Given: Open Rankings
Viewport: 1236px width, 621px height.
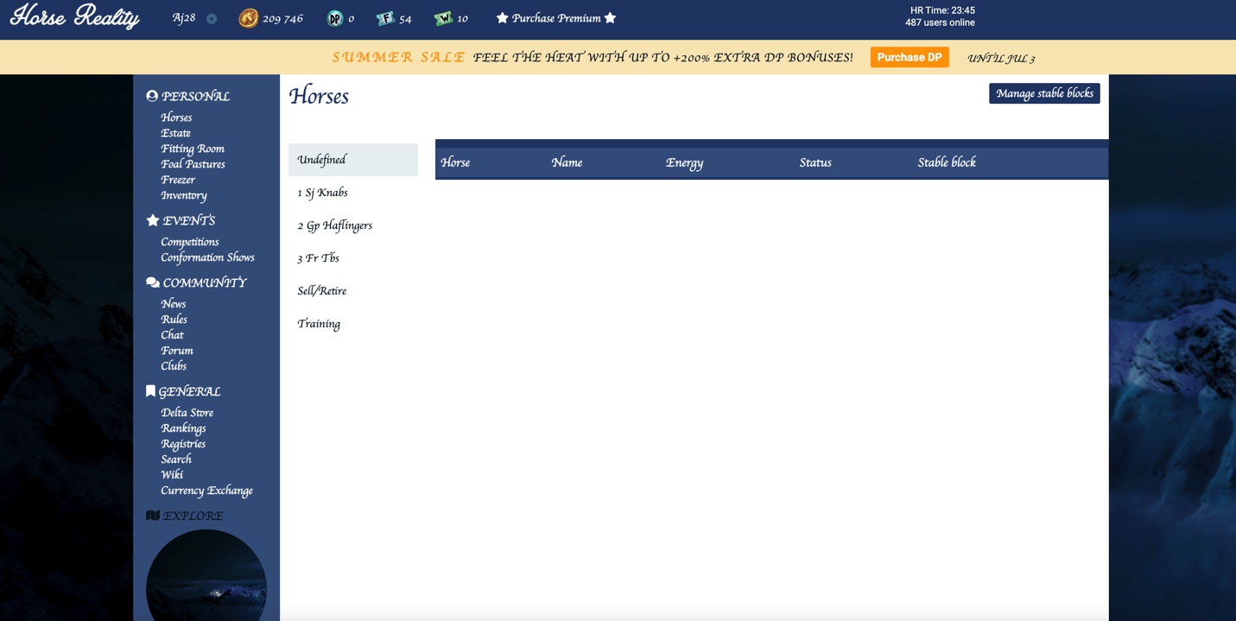Looking at the screenshot, I should 183,428.
